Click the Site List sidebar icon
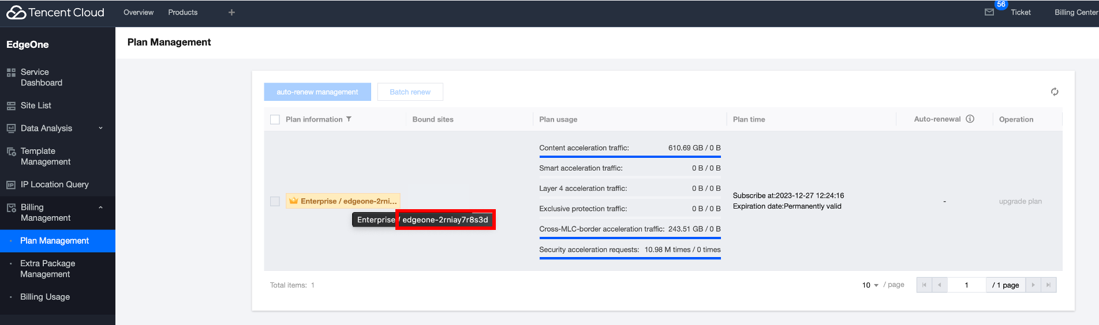The width and height of the screenshot is (1099, 325). click(x=11, y=106)
